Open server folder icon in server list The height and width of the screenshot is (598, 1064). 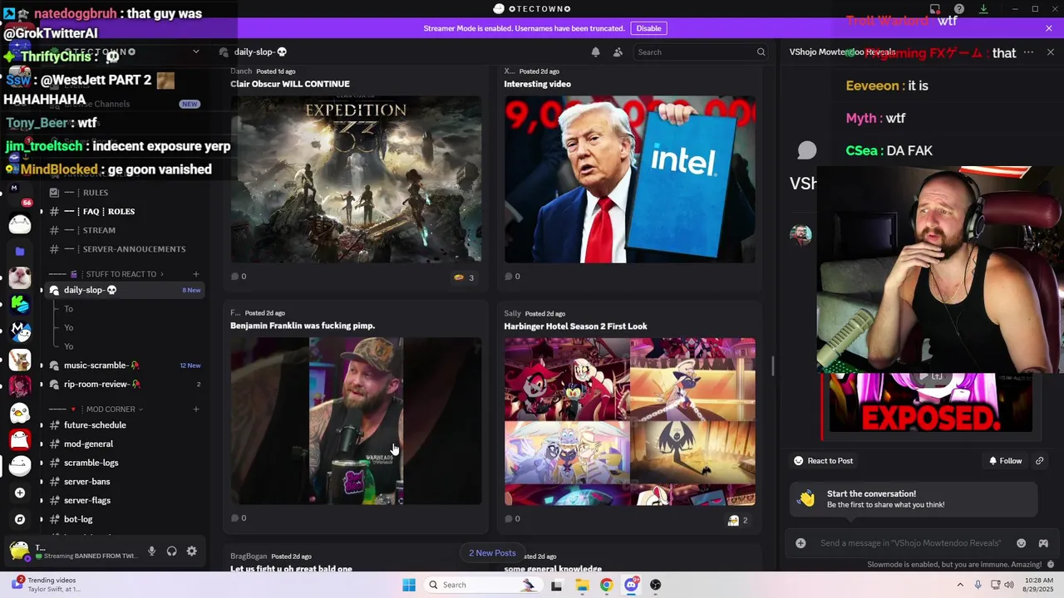click(x=20, y=251)
